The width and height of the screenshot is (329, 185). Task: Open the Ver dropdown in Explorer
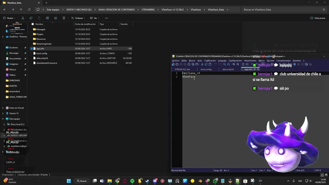[95, 18]
